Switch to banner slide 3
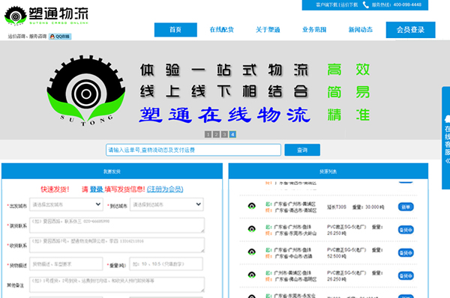450x298 pixels. pos(224,134)
